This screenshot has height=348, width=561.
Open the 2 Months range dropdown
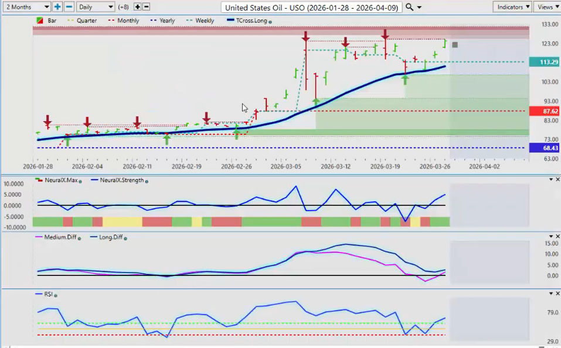pyautogui.click(x=26, y=7)
